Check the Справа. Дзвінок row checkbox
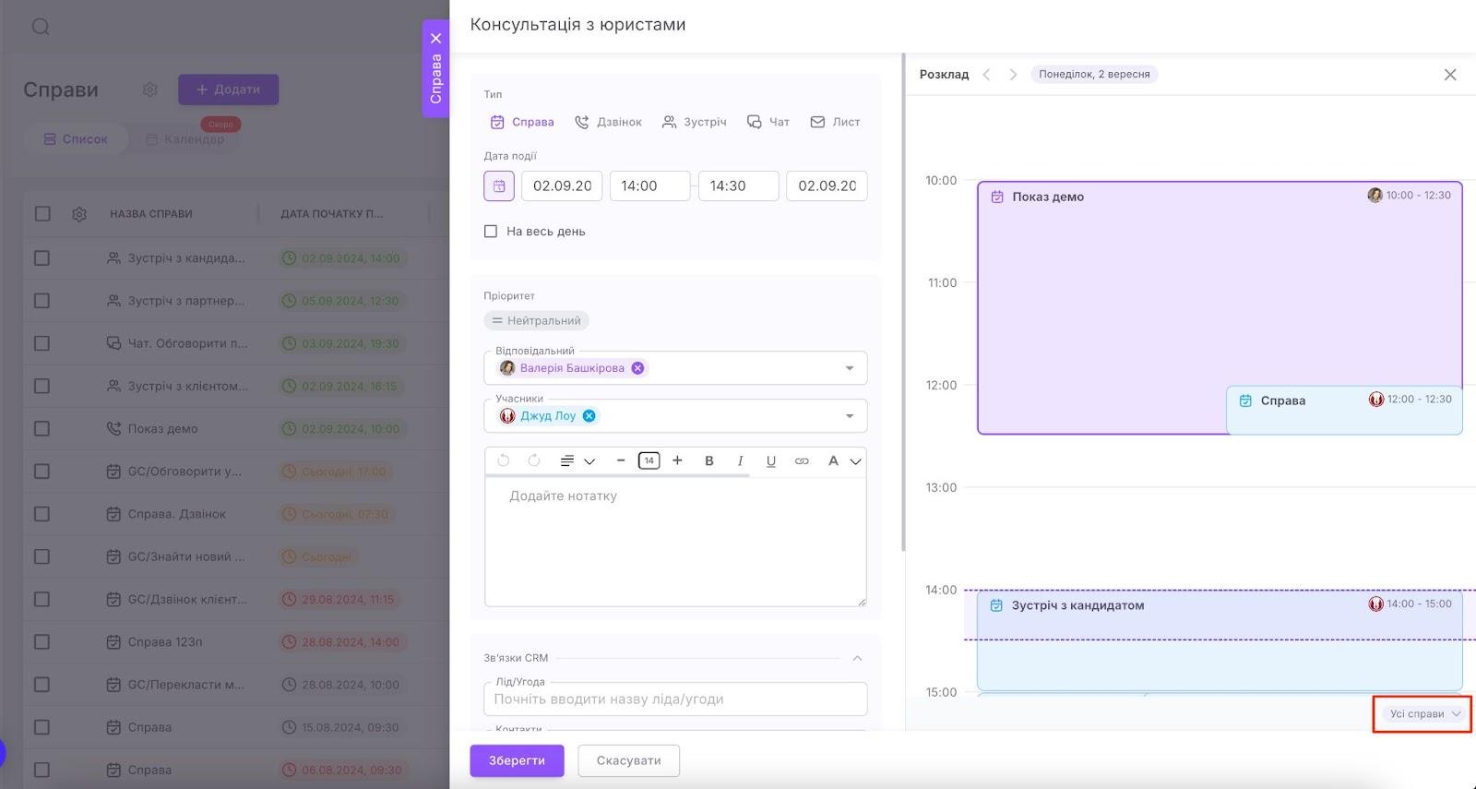 [42, 514]
